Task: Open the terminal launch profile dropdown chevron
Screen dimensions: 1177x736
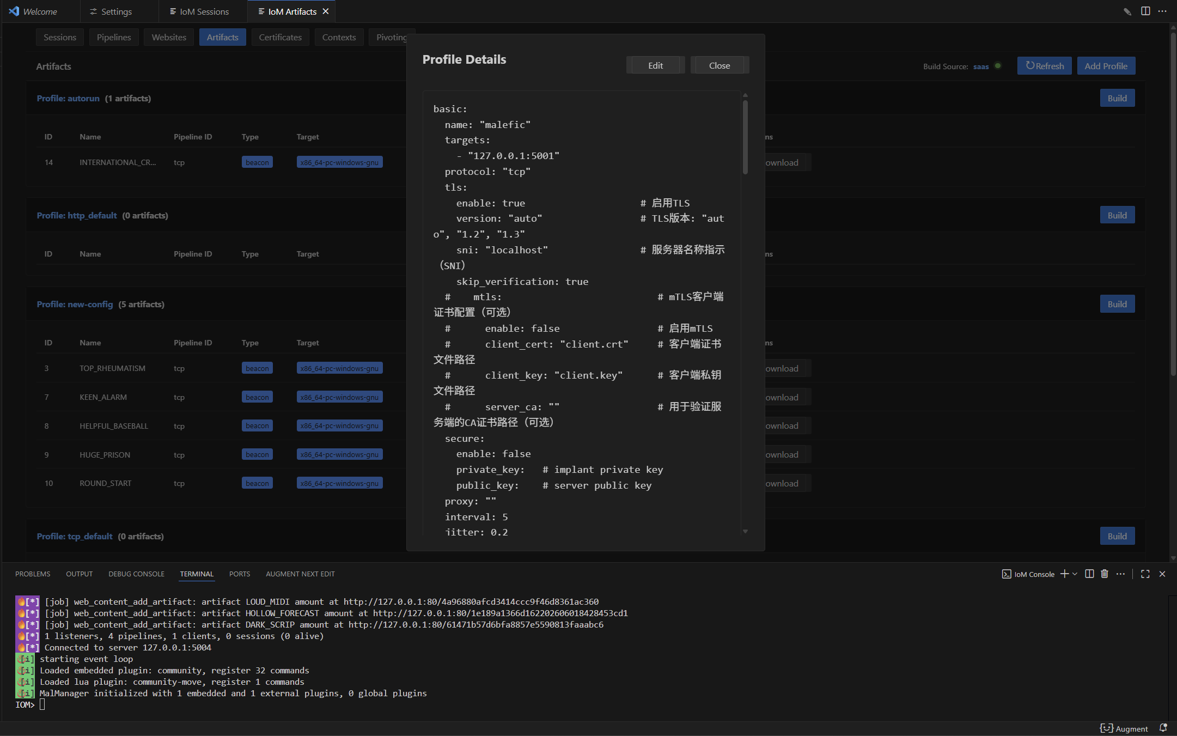Action: 1075,574
